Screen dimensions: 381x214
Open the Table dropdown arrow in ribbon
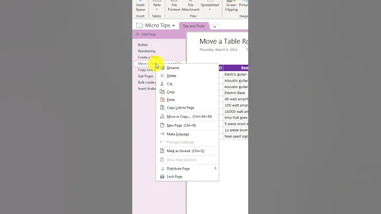pyautogui.click(x=157, y=10)
